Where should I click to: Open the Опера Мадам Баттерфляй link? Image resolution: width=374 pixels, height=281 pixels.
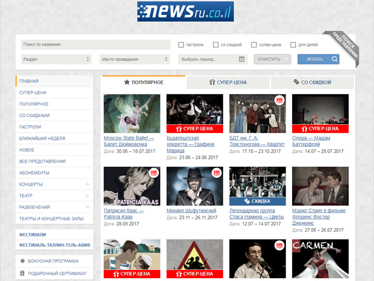(x=311, y=141)
